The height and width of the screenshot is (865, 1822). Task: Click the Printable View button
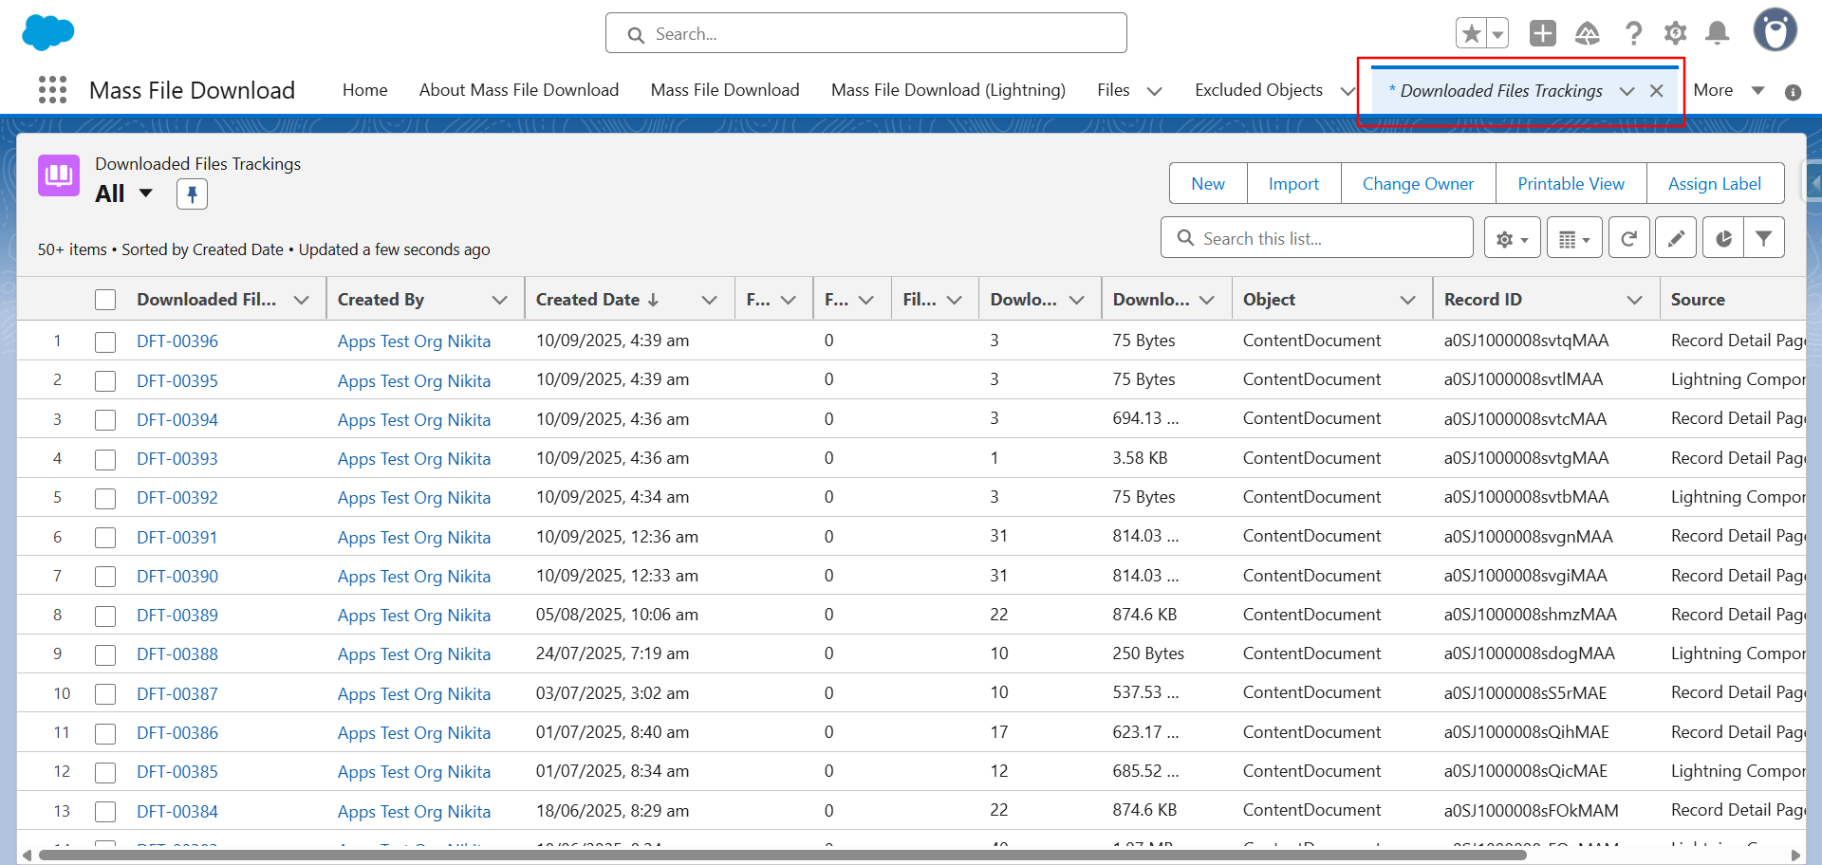(1571, 184)
